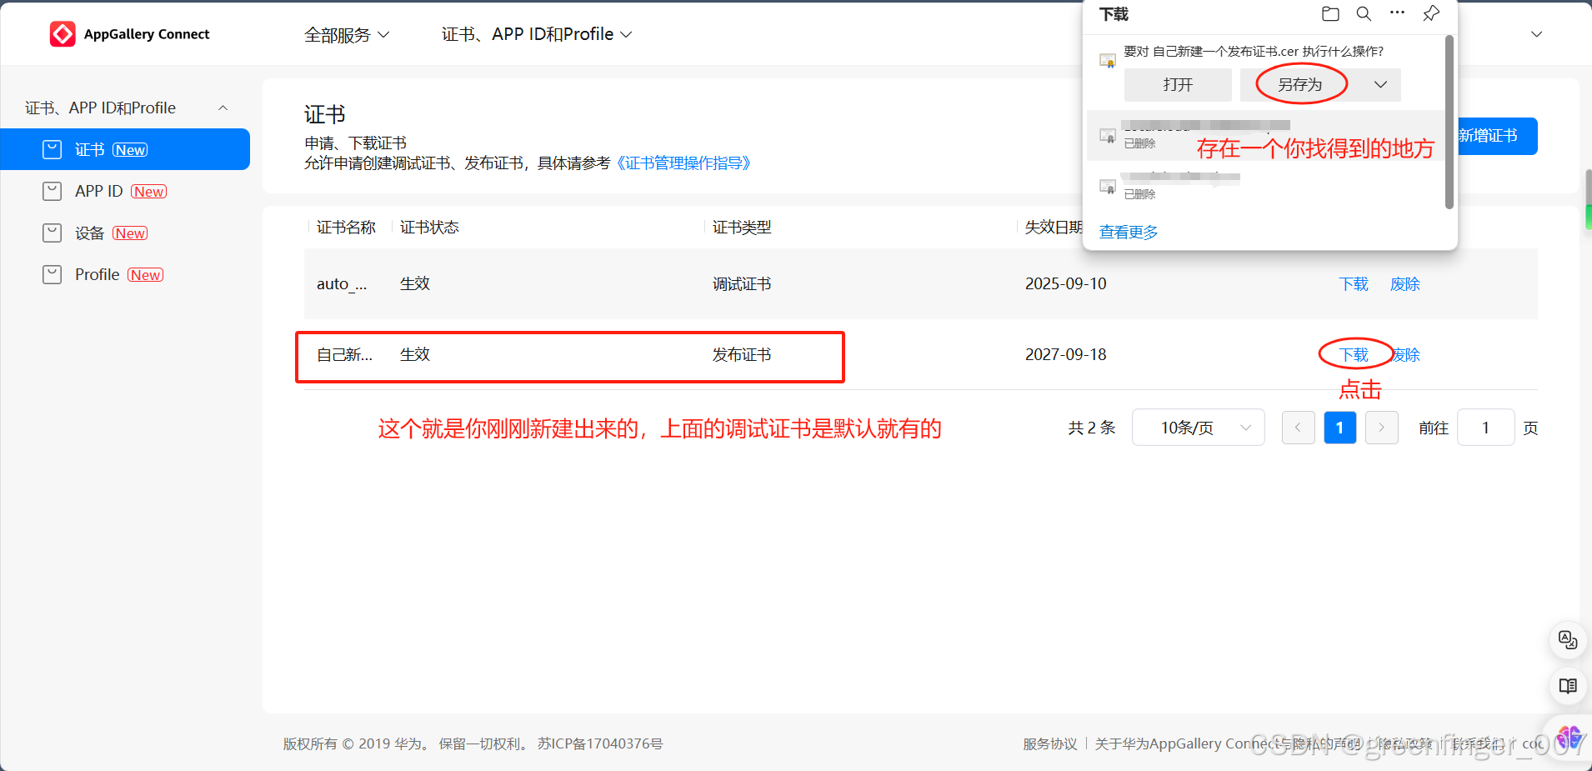The height and width of the screenshot is (771, 1592).
Task: Select APP ID in the sidebar menu
Action: click(125, 191)
